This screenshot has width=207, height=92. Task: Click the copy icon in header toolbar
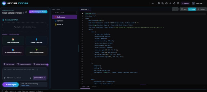[163, 3]
